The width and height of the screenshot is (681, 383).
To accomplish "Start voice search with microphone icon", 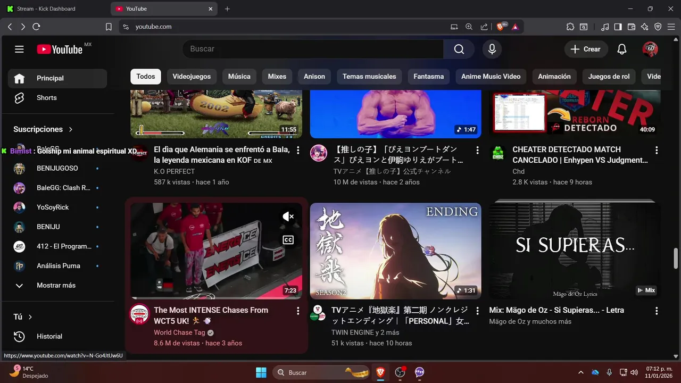I will click(492, 49).
